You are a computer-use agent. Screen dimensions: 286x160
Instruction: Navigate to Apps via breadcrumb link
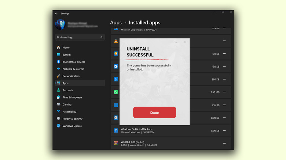tap(116, 23)
